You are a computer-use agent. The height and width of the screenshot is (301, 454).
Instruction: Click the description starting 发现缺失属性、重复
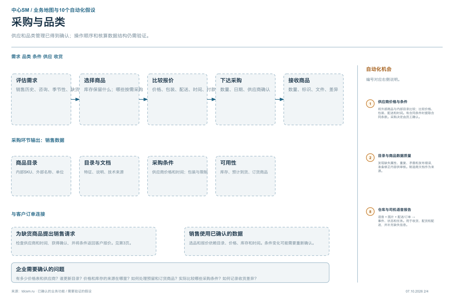point(406,167)
